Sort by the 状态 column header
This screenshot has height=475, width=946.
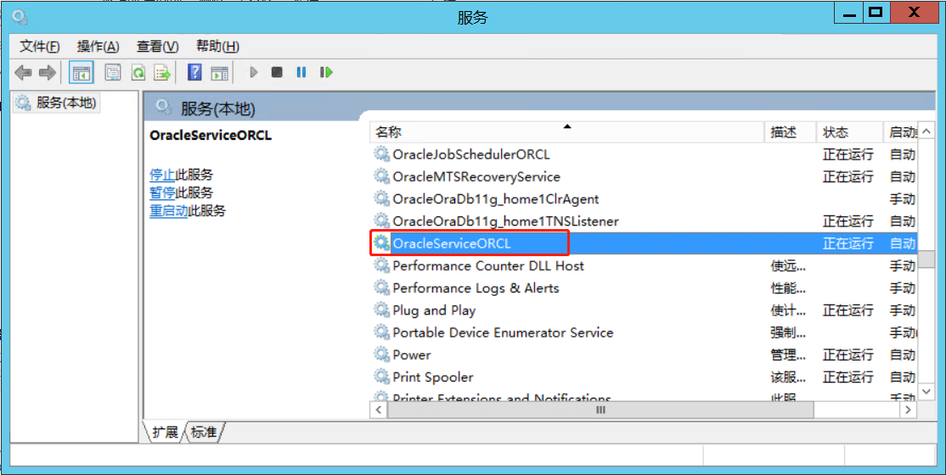coord(850,132)
